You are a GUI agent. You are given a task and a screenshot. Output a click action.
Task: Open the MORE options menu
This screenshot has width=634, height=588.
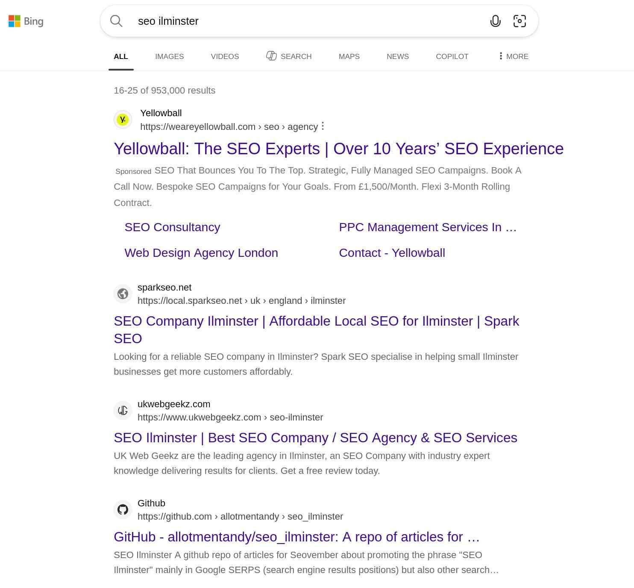[x=512, y=56]
